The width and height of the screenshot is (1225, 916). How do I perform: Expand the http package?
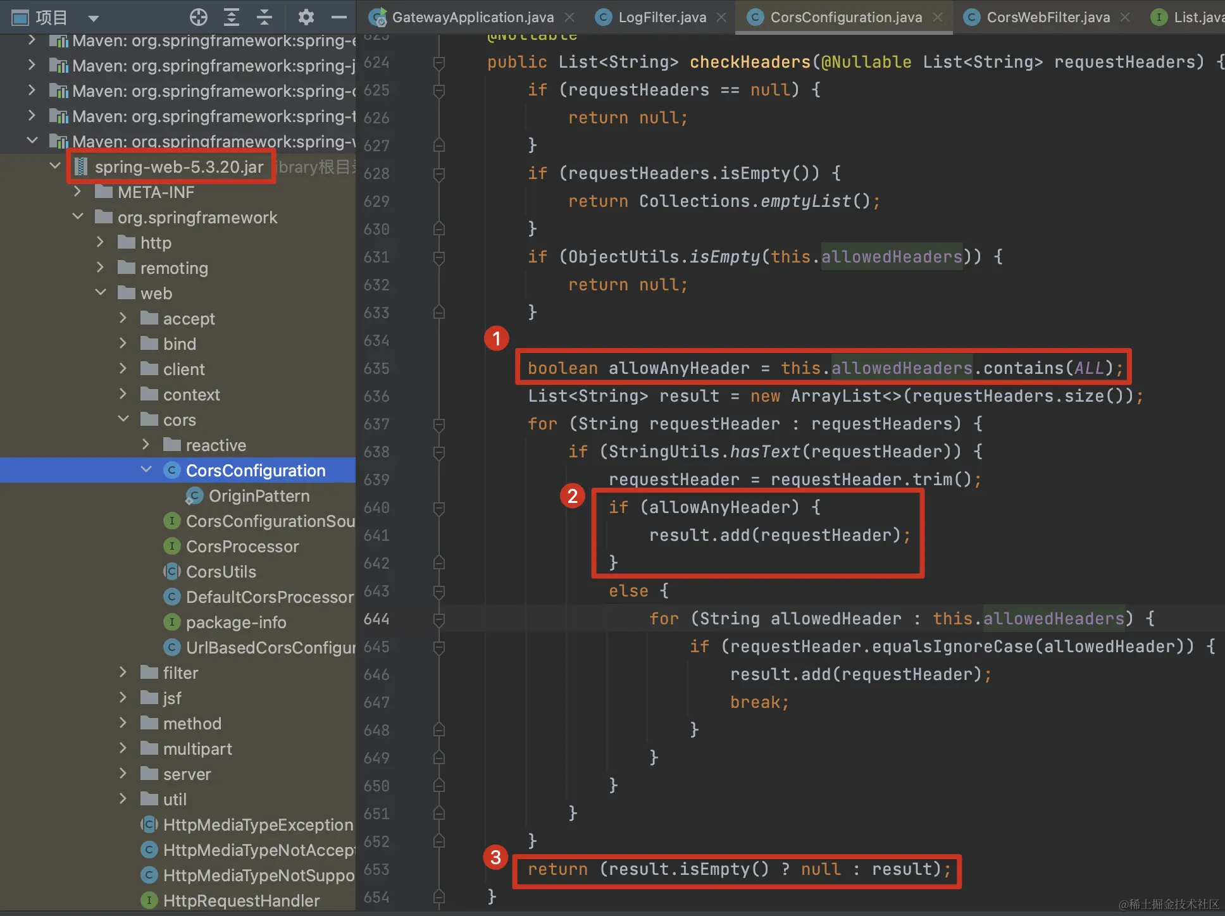(100, 242)
